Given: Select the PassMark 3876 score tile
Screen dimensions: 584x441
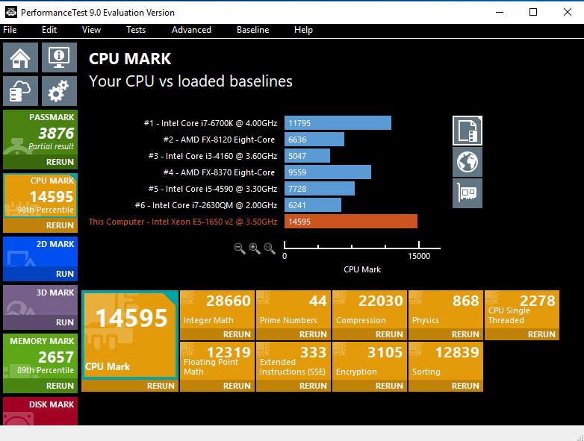Looking at the screenshot, I should click(40, 133).
